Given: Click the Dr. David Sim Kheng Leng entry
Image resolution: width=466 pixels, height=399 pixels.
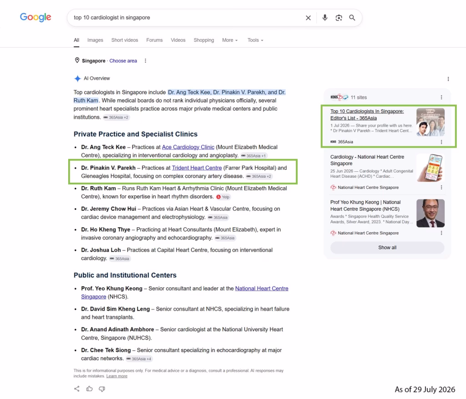Looking at the screenshot, I should coord(185,313).
